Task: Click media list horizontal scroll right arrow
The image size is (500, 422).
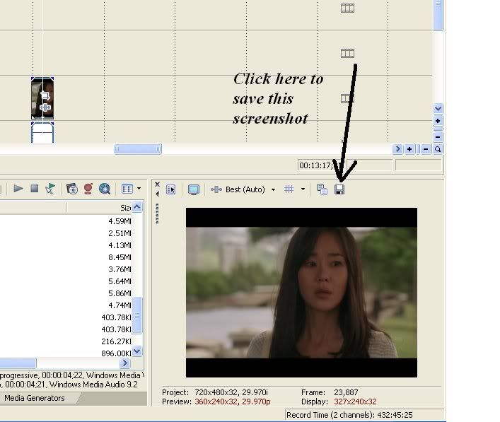Action: pos(124,363)
